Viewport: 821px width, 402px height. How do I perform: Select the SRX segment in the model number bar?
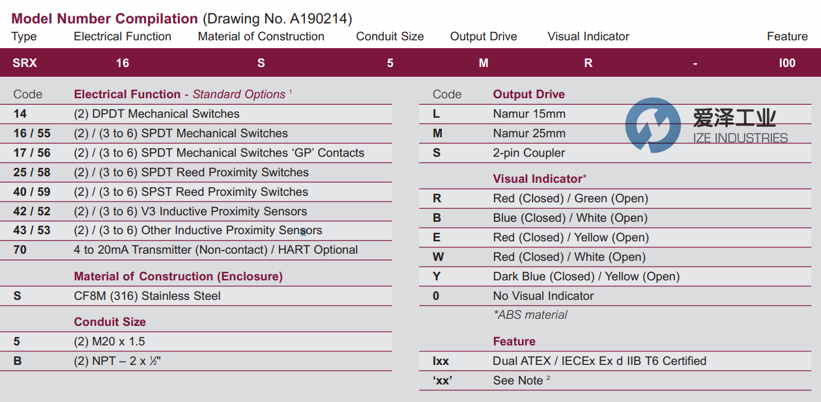pyautogui.click(x=24, y=62)
